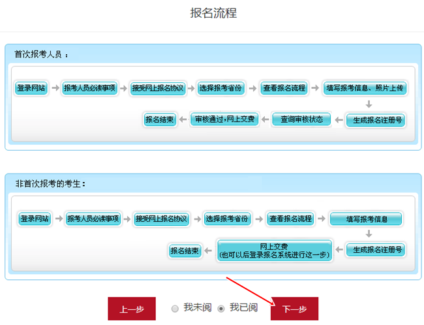Click 报名结束 in 非首次报考的考生 flow

click(185, 251)
